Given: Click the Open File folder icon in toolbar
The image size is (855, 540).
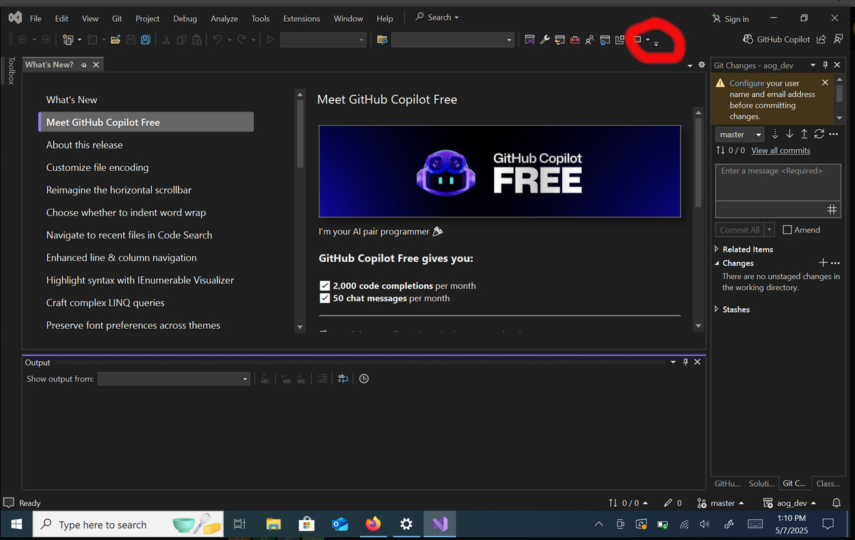Looking at the screenshot, I should click(116, 40).
